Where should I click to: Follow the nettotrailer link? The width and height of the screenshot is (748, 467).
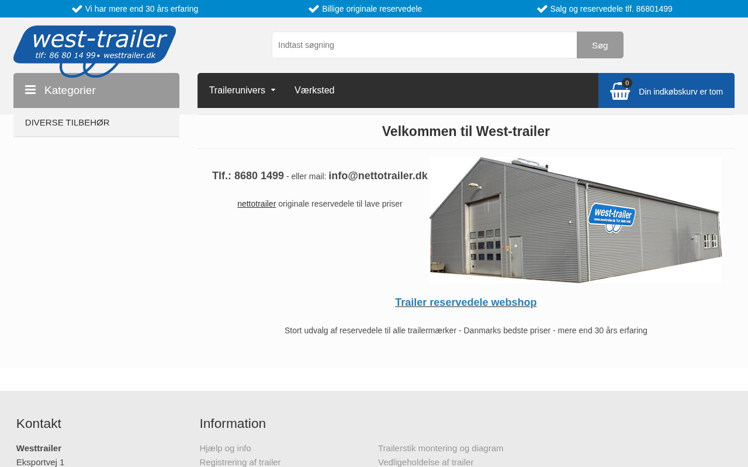coord(257,204)
